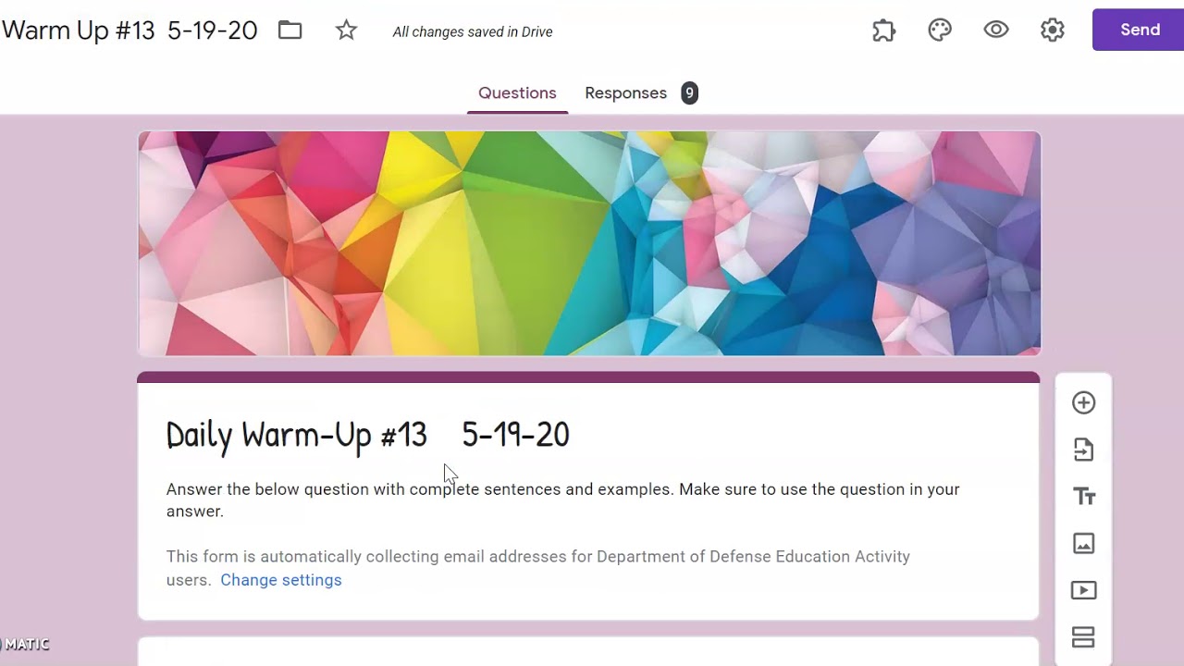
Task: Click the Warm Up #13 document name
Action: 129,31
